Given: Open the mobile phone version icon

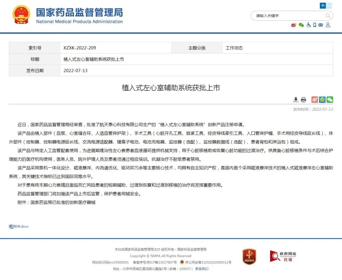Looking at the screenshot, I should [314, 25].
